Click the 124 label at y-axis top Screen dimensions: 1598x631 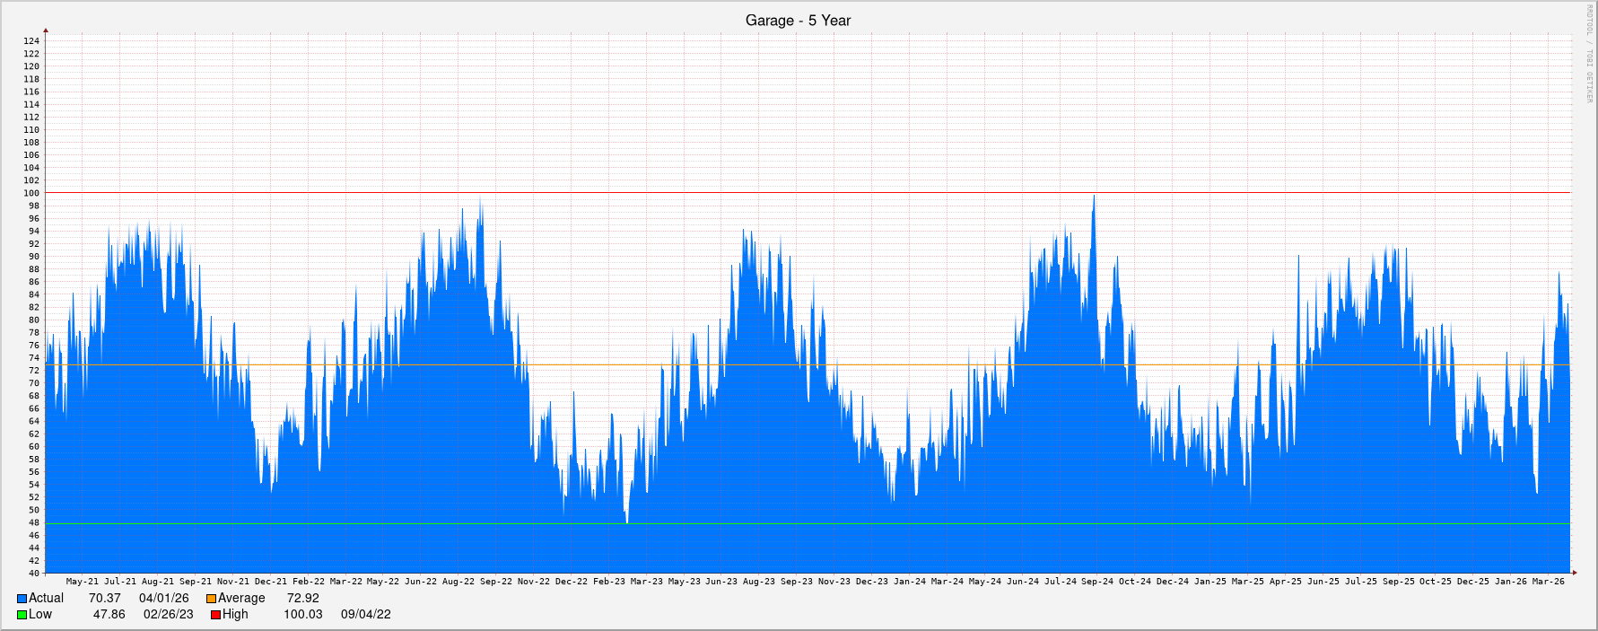(31, 41)
